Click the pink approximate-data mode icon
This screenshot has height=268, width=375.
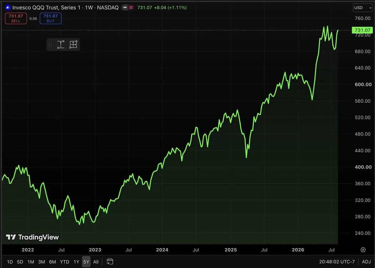[131, 8]
